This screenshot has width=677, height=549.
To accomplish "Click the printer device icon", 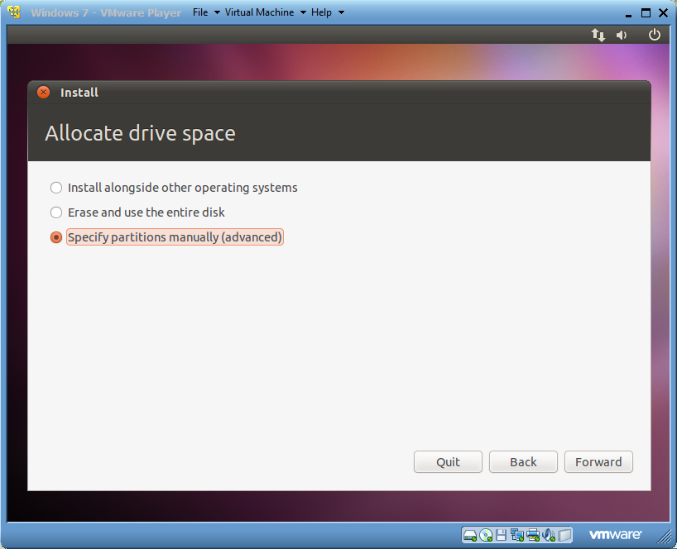I will [533, 535].
